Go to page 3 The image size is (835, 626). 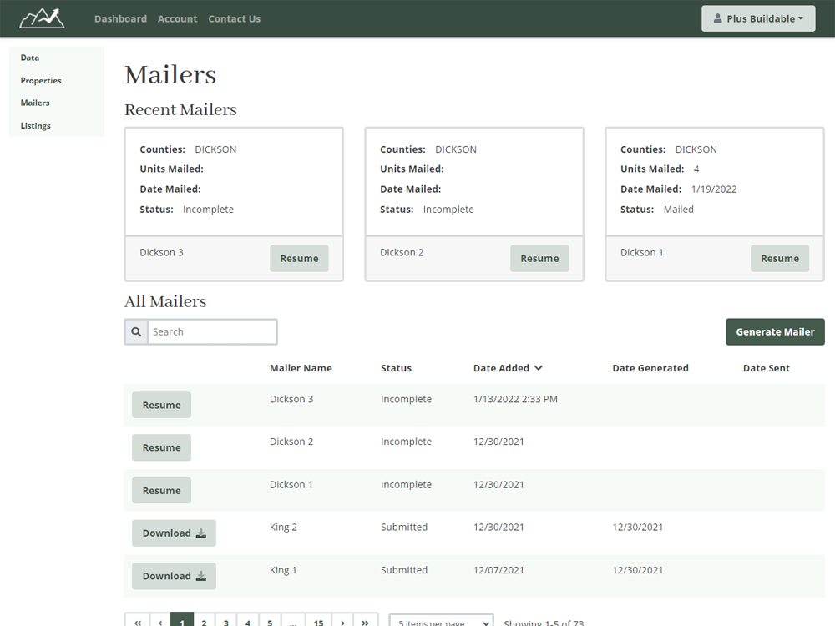coord(225,622)
